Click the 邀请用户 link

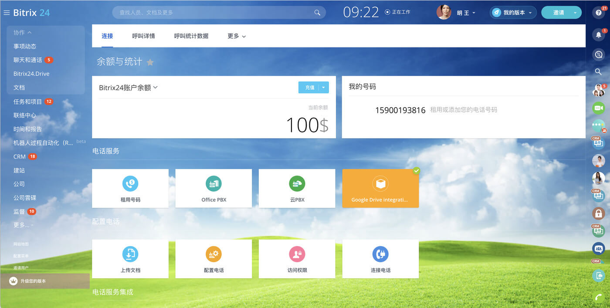point(21,267)
